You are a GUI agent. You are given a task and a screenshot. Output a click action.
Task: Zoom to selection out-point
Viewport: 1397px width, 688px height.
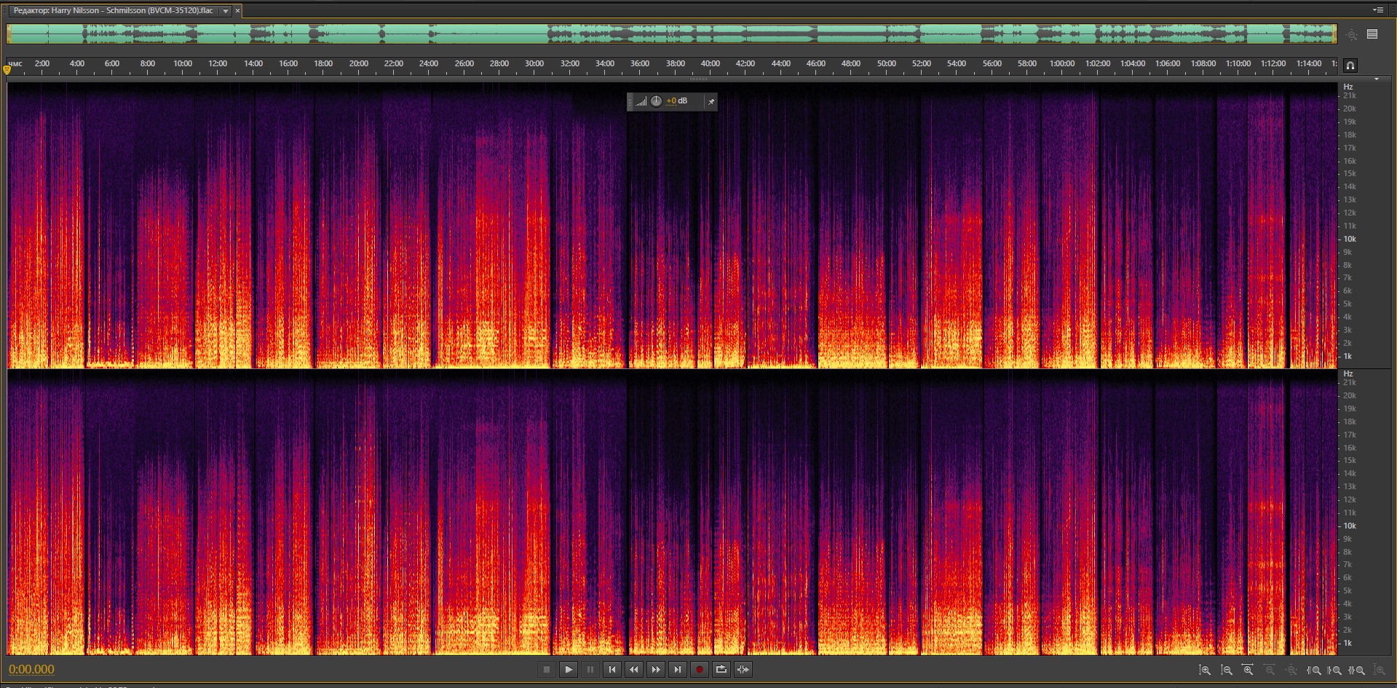[x=1335, y=670]
